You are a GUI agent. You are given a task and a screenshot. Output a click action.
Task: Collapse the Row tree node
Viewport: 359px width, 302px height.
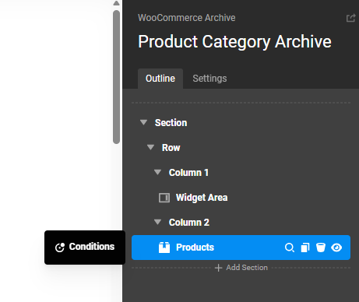pyautogui.click(x=151, y=147)
